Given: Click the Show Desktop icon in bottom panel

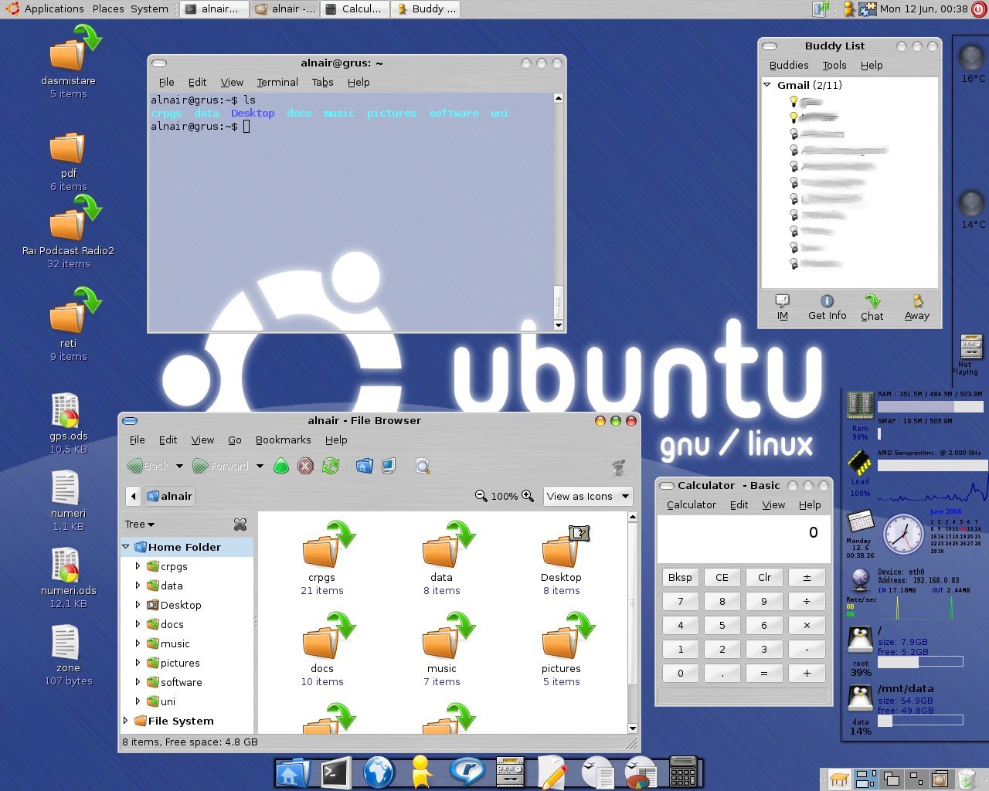Looking at the screenshot, I should pyautogui.click(x=840, y=779).
